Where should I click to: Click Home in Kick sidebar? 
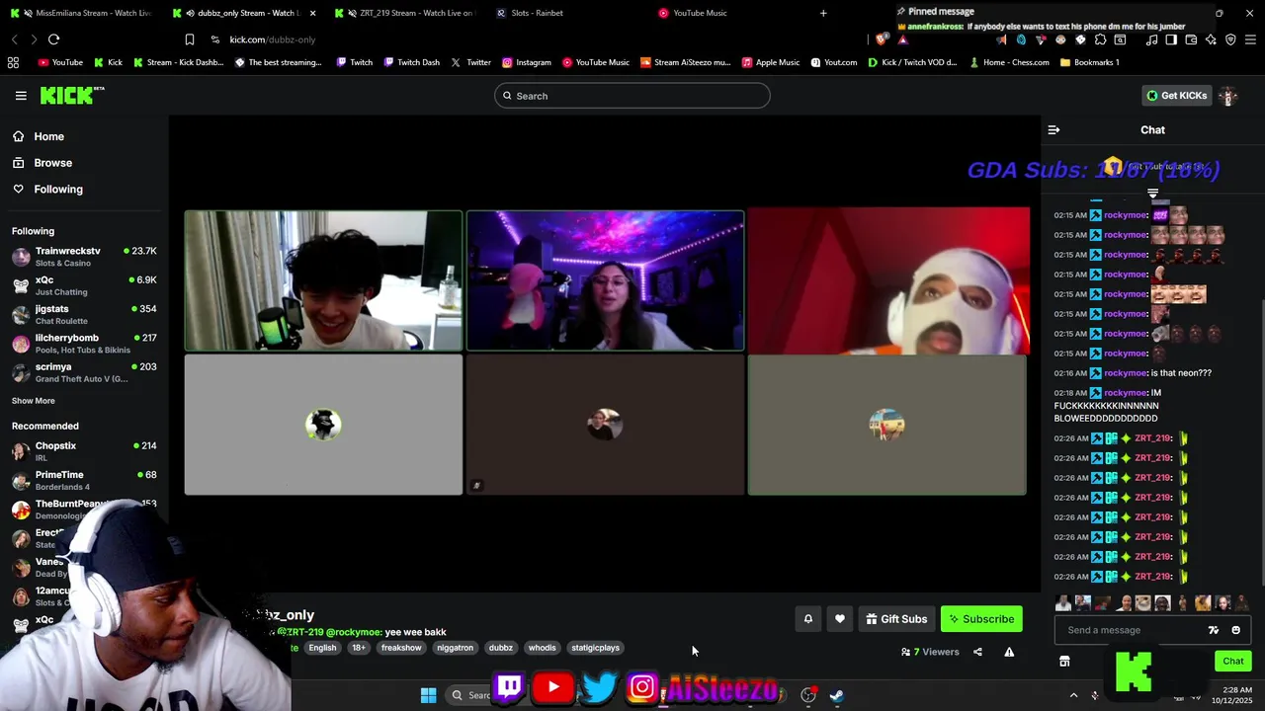pos(48,136)
